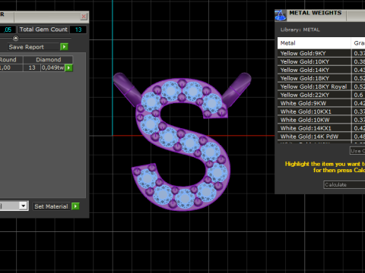Viewport: 365px width, 273px height.
Task: Select White Gold:10KX1 row
Action: (x=321, y=111)
